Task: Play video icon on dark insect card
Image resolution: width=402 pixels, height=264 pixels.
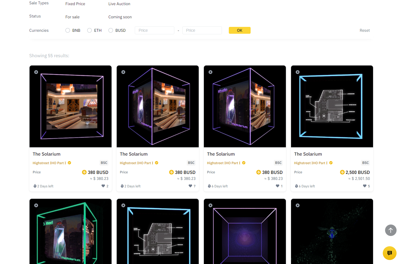Action: pyautogui.click(x=298, y=205)
